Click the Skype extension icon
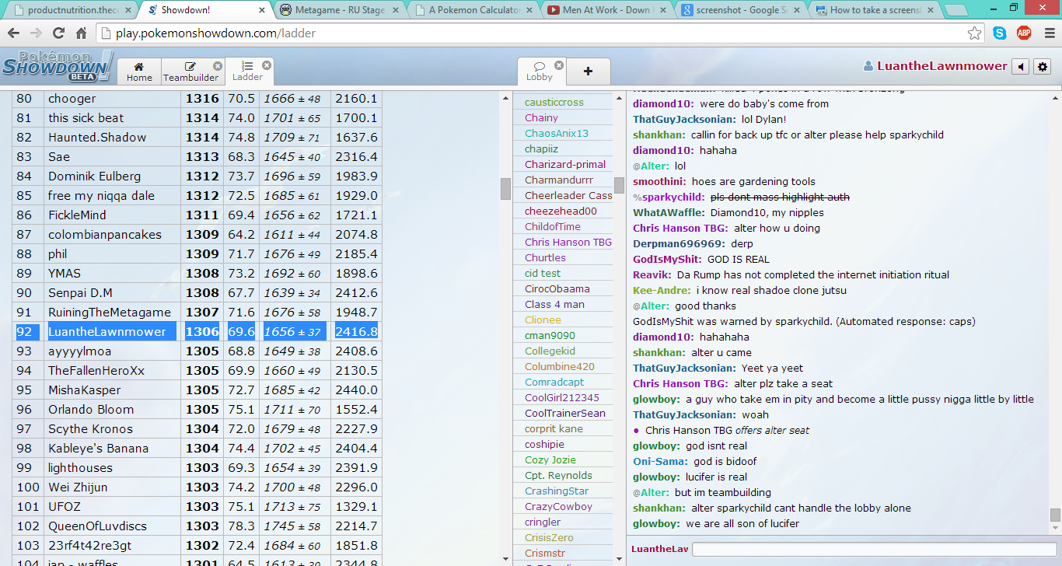 click(1000, 33)
